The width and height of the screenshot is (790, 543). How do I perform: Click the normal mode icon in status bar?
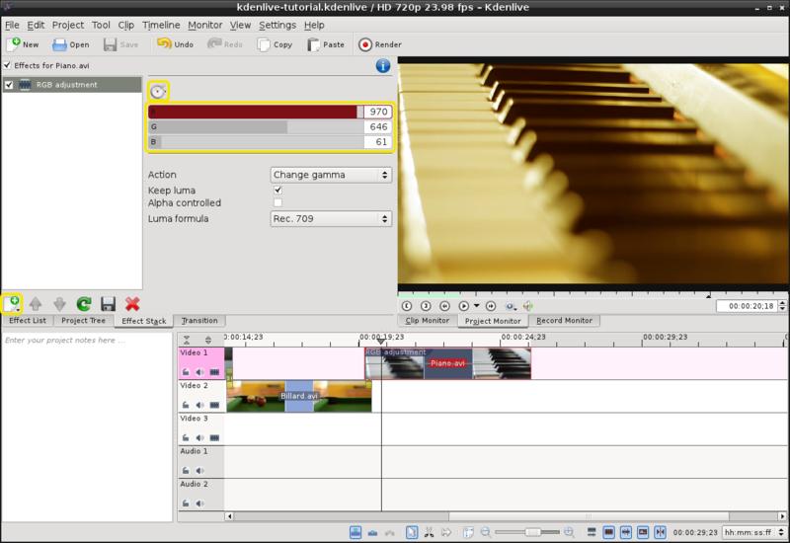click(355, 532)
